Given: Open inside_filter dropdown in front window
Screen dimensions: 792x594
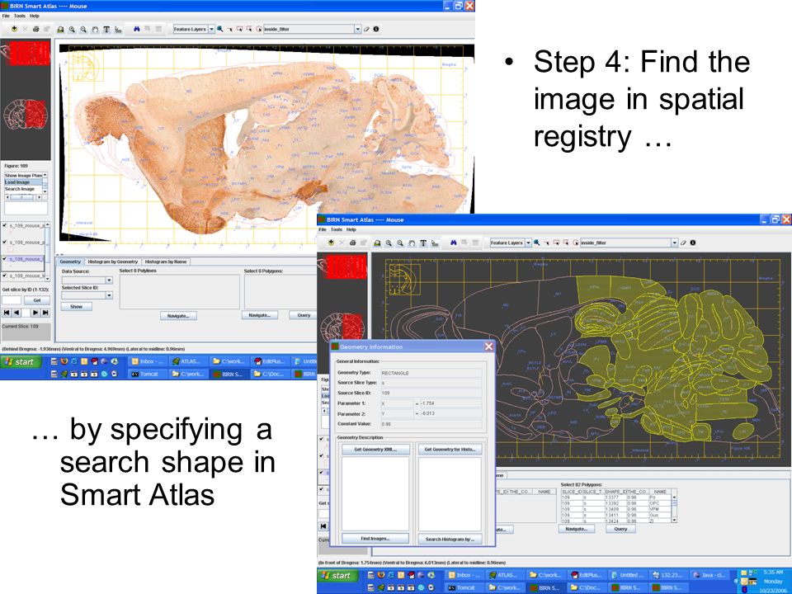Looking at the screenshot, I should (x=674, y=243).
